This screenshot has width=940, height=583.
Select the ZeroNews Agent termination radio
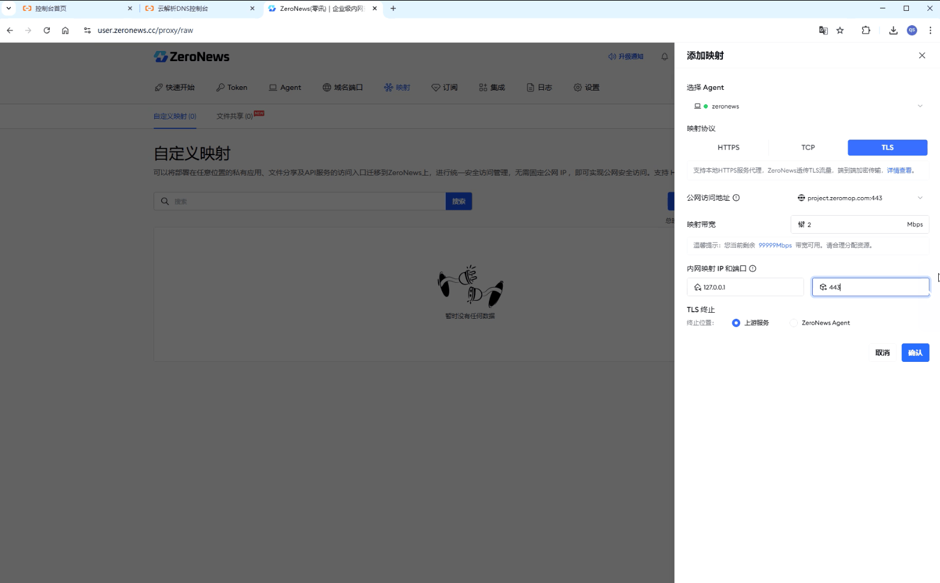794,323
